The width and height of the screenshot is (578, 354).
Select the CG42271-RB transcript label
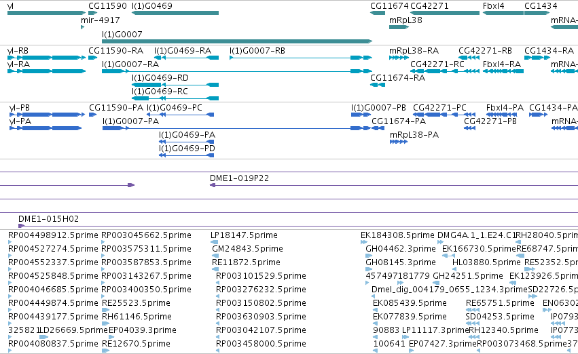(485, 51)
